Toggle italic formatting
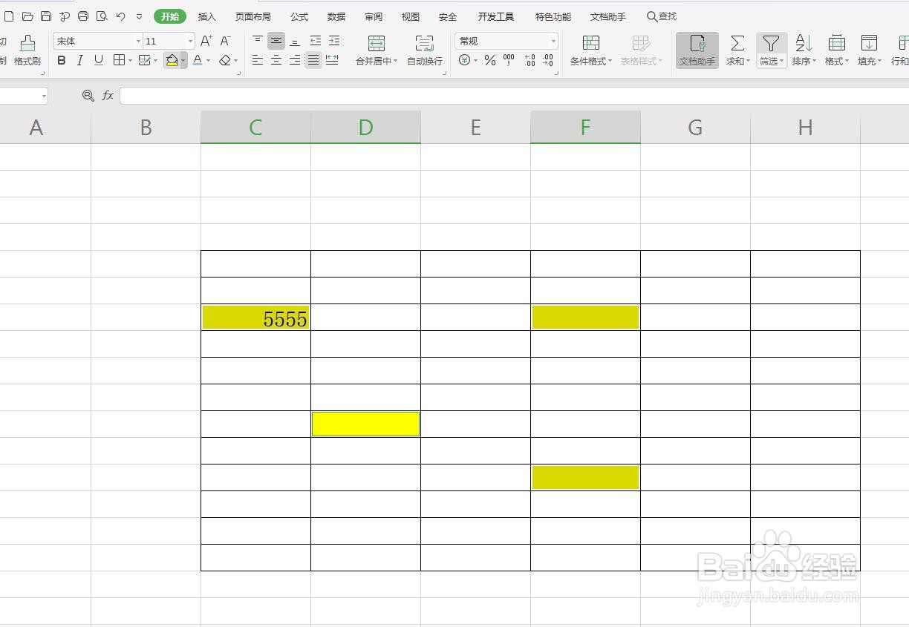The height and width of the screenshot is (627, 909). [x=80, y=60]
